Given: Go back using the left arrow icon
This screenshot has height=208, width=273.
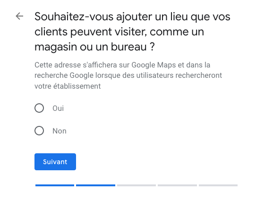Looking at the screenshot, I should (x=19, y=16).
